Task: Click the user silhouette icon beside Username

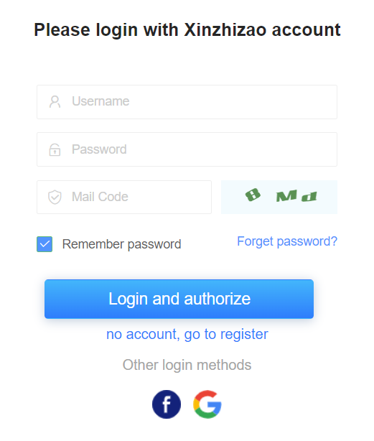Action: pyautogui.click(x=55, y=101)
